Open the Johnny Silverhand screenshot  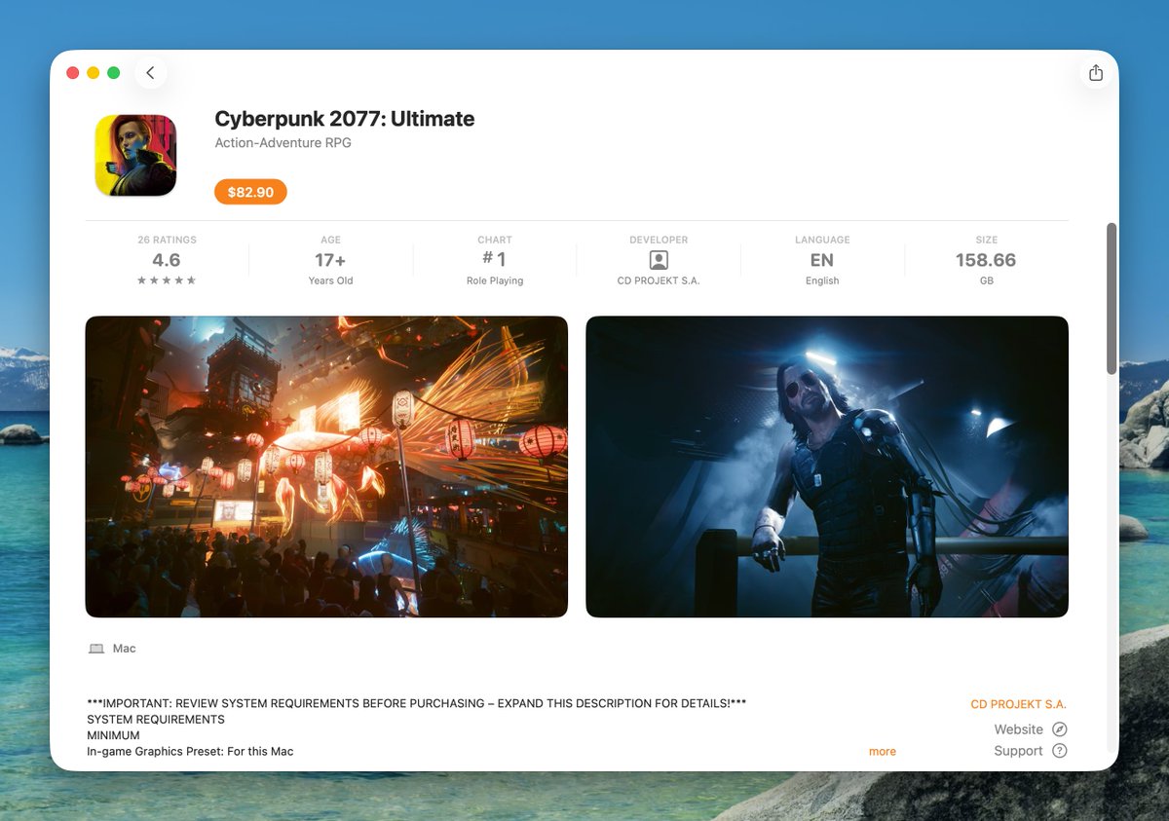tap(827, 466)
